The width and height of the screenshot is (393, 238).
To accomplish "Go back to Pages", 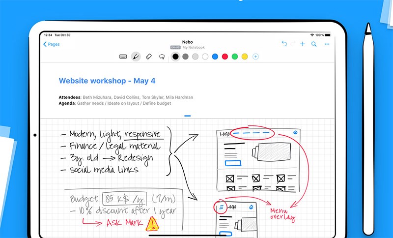I will (52, 44).
